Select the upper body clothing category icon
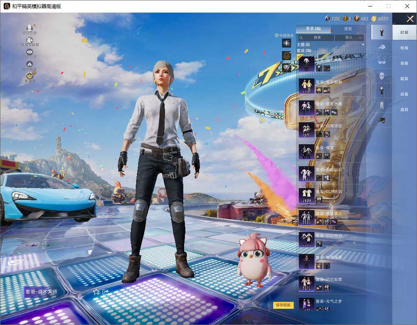Image resolution: width=417 pixels, height=325 pixels. (382, 90)
